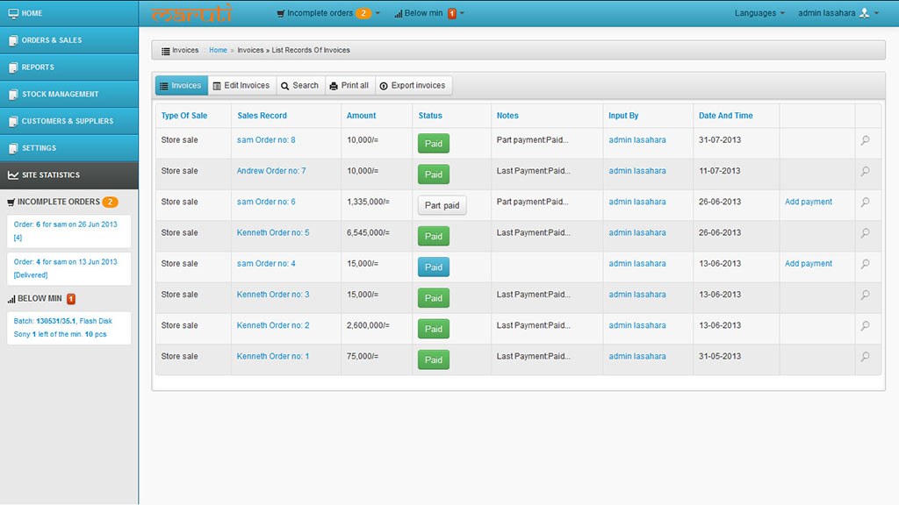Click the red 1 badge in top bar
This screenshot has height=505, width=899.
pos(452,13)
